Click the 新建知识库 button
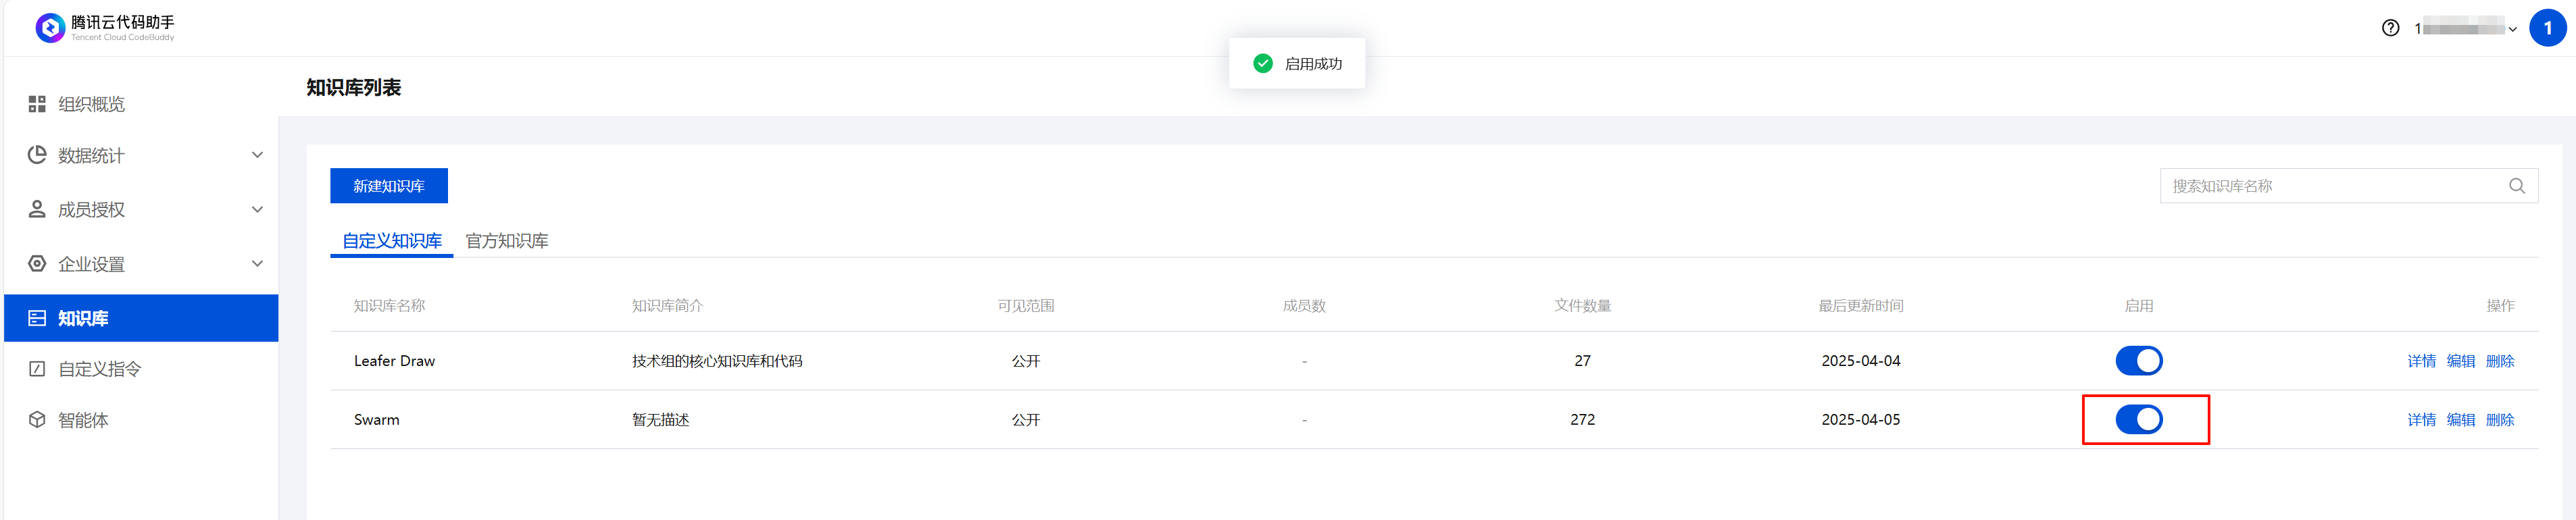This screenshot has width=2576, height=520. tap(389, 186)
